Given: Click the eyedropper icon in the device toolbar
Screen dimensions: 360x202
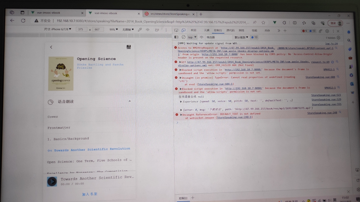Looking at the screenshot, I should [140, 30].
